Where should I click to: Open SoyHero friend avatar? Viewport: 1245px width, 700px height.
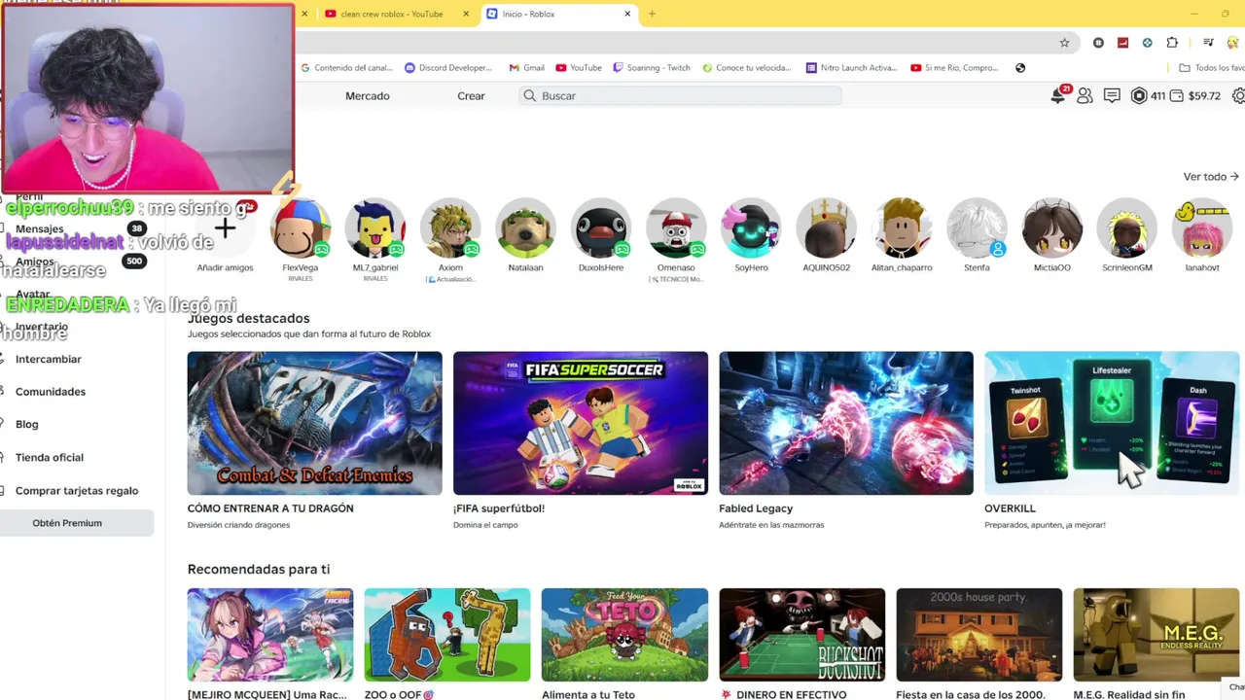(751, 228)
